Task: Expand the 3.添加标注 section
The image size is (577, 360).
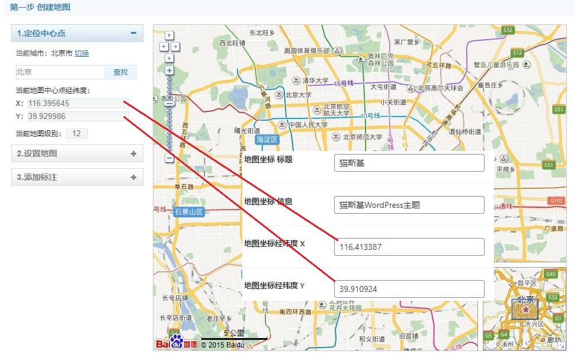Action: click(x=133, y=177)
